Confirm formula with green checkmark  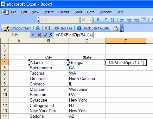click(45, 35)
